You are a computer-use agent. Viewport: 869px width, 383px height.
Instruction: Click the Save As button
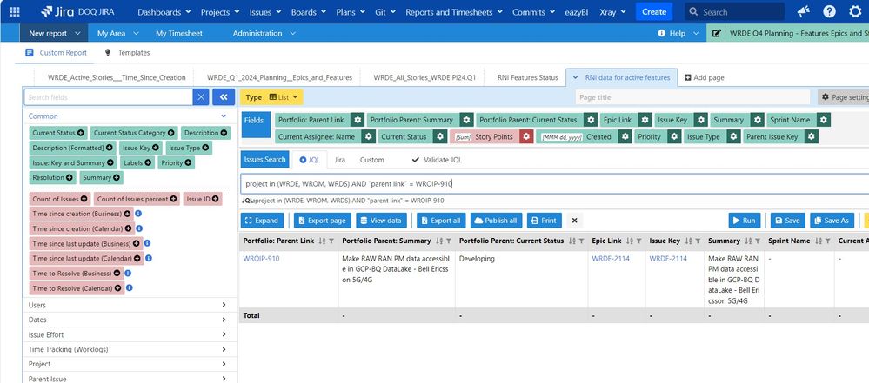point(832,221)
